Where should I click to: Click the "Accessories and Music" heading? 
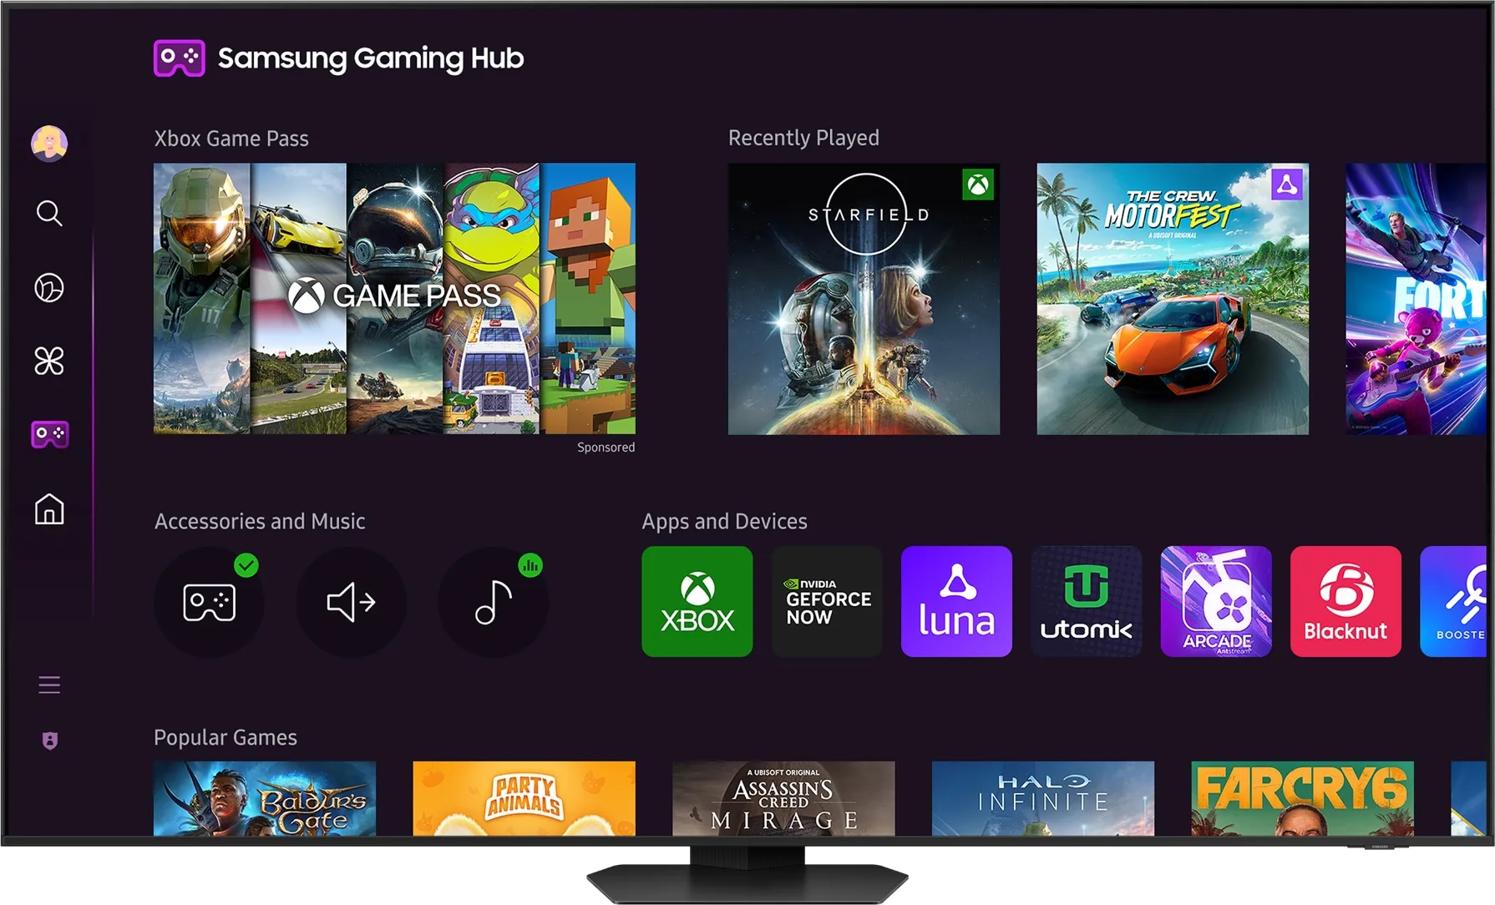pos(260,522)
